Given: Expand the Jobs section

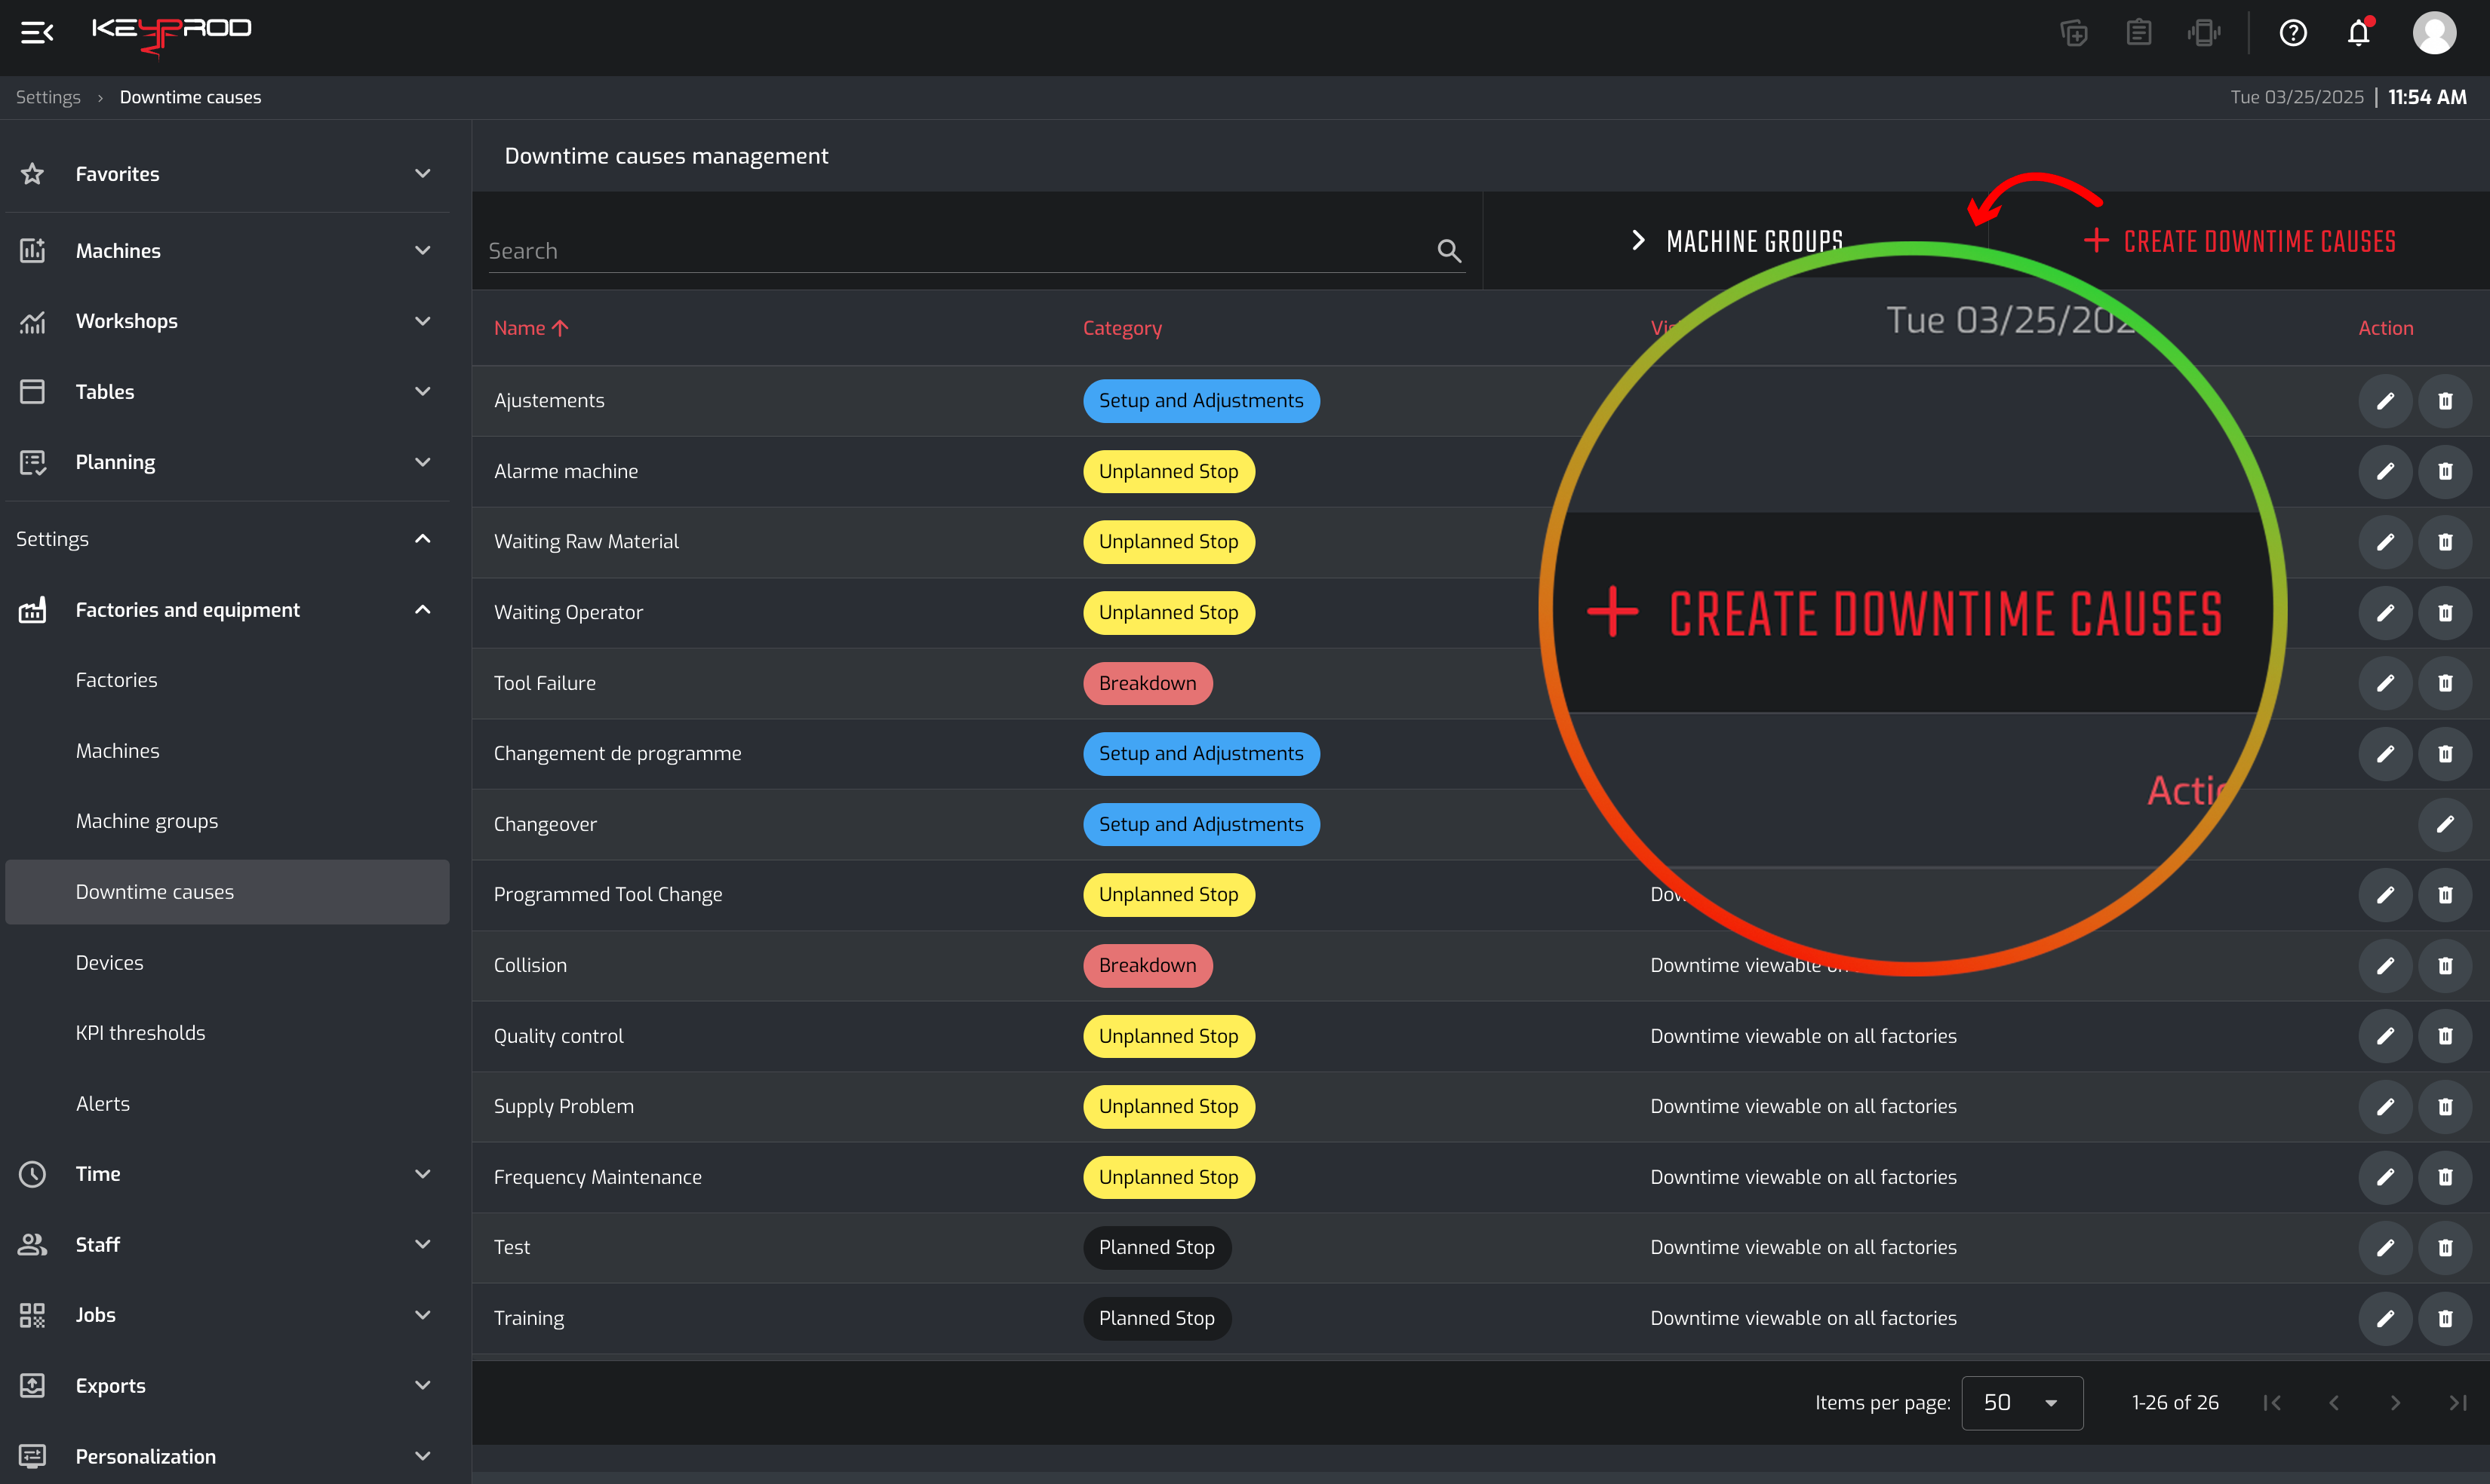Looking at the screenshot, I should click(x=227, y=1315).
